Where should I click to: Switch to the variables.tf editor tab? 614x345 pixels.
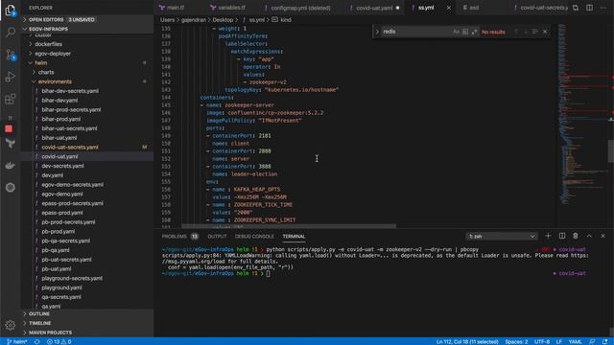pyautogui.click(x=231, y=8)
